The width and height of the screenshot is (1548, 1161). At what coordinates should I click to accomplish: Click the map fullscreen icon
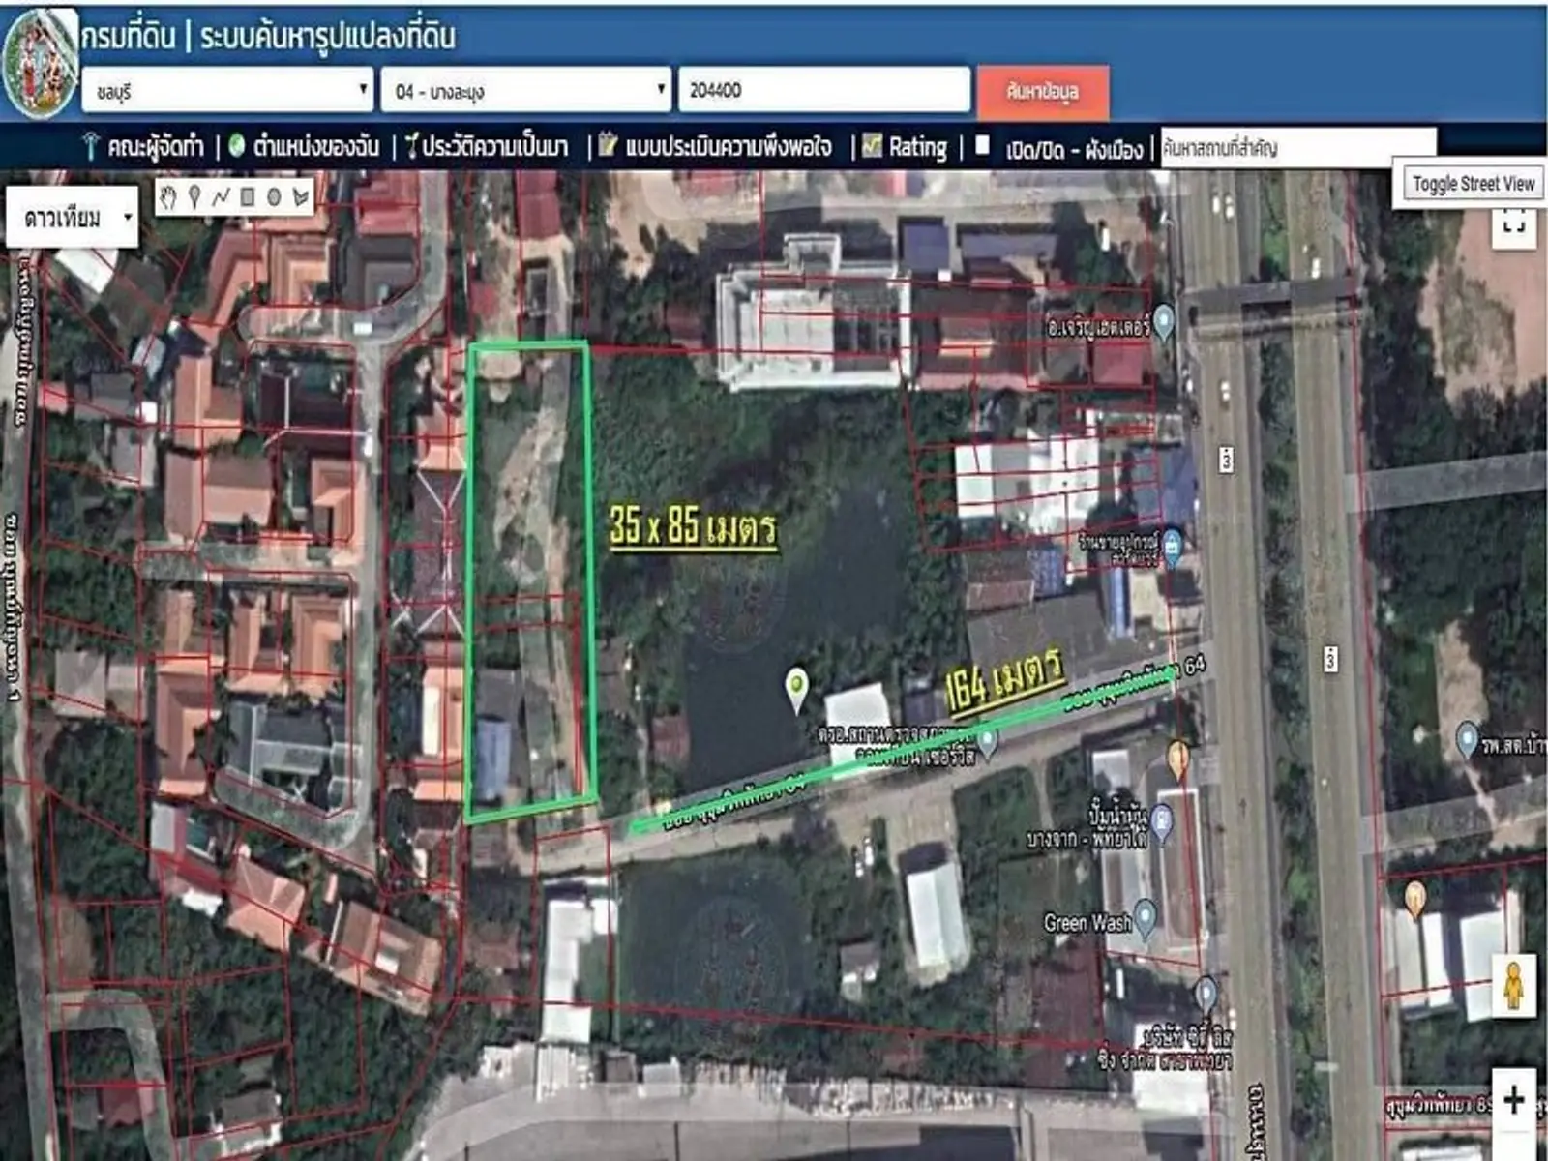pos(1513,224)
